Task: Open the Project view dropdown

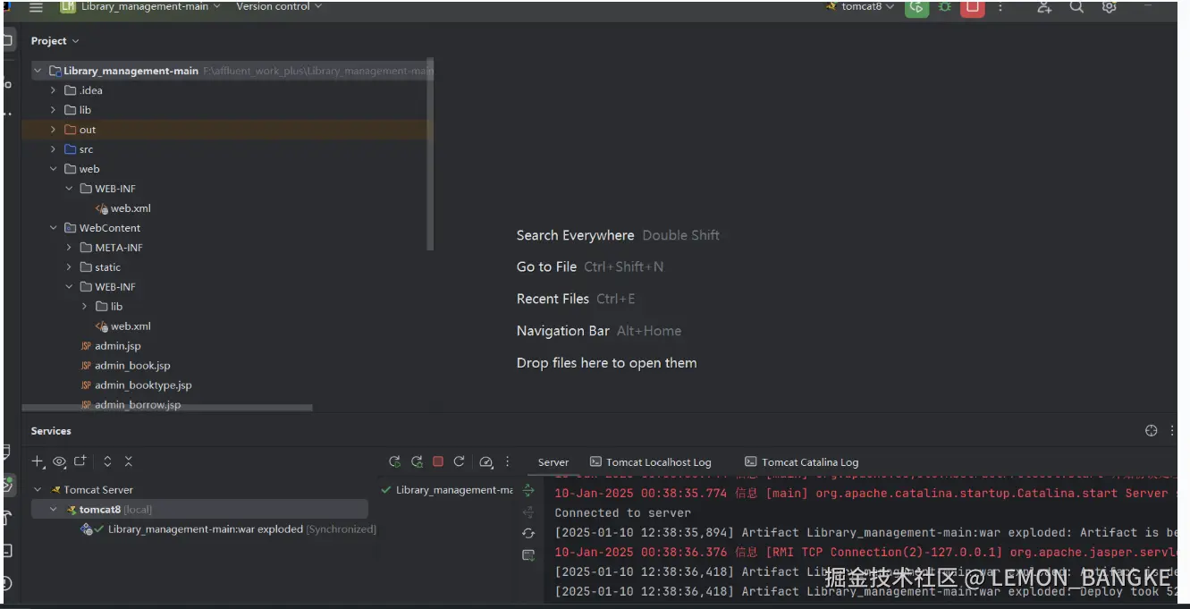Action: point(55,40)
